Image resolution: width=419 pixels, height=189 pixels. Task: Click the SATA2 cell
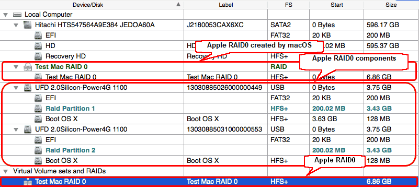pos(280,25)
